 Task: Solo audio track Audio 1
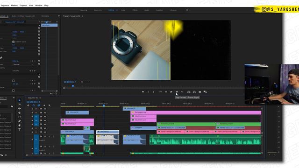(49, 137)
